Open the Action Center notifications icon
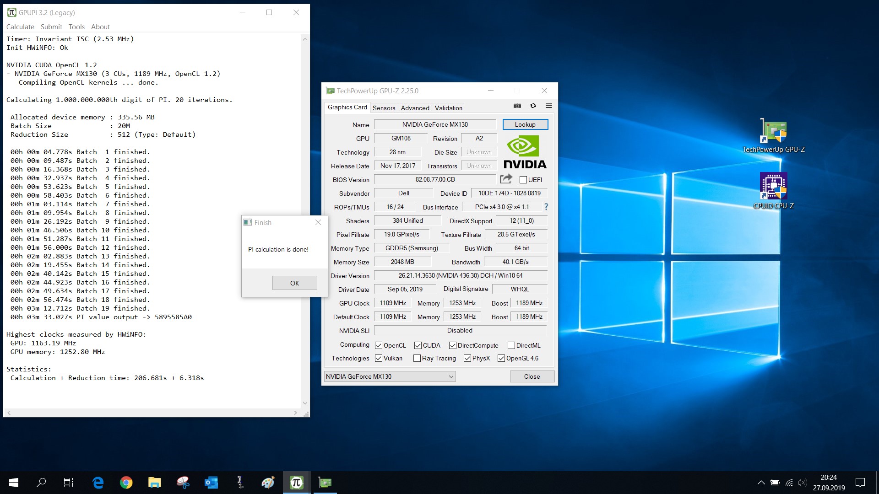 tap(860, 483)
